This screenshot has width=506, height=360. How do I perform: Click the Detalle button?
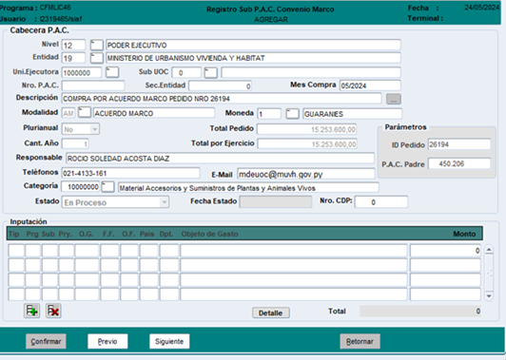[270, 313]
